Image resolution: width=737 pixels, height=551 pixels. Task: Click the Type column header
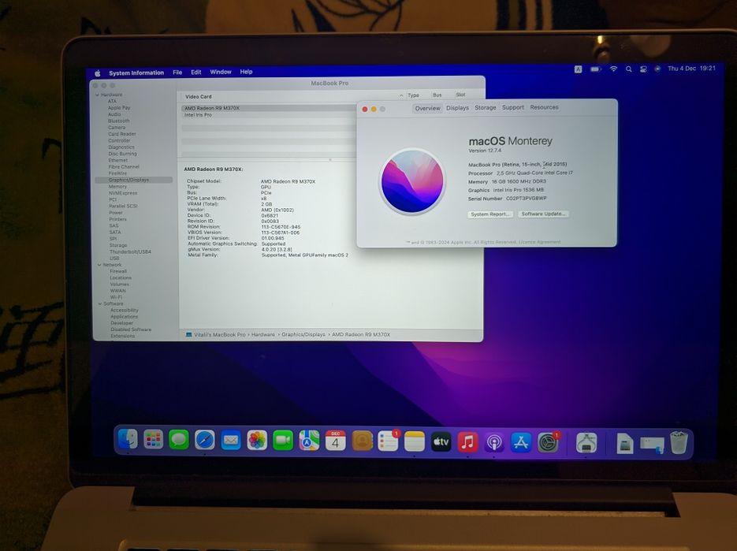point(413,95)
